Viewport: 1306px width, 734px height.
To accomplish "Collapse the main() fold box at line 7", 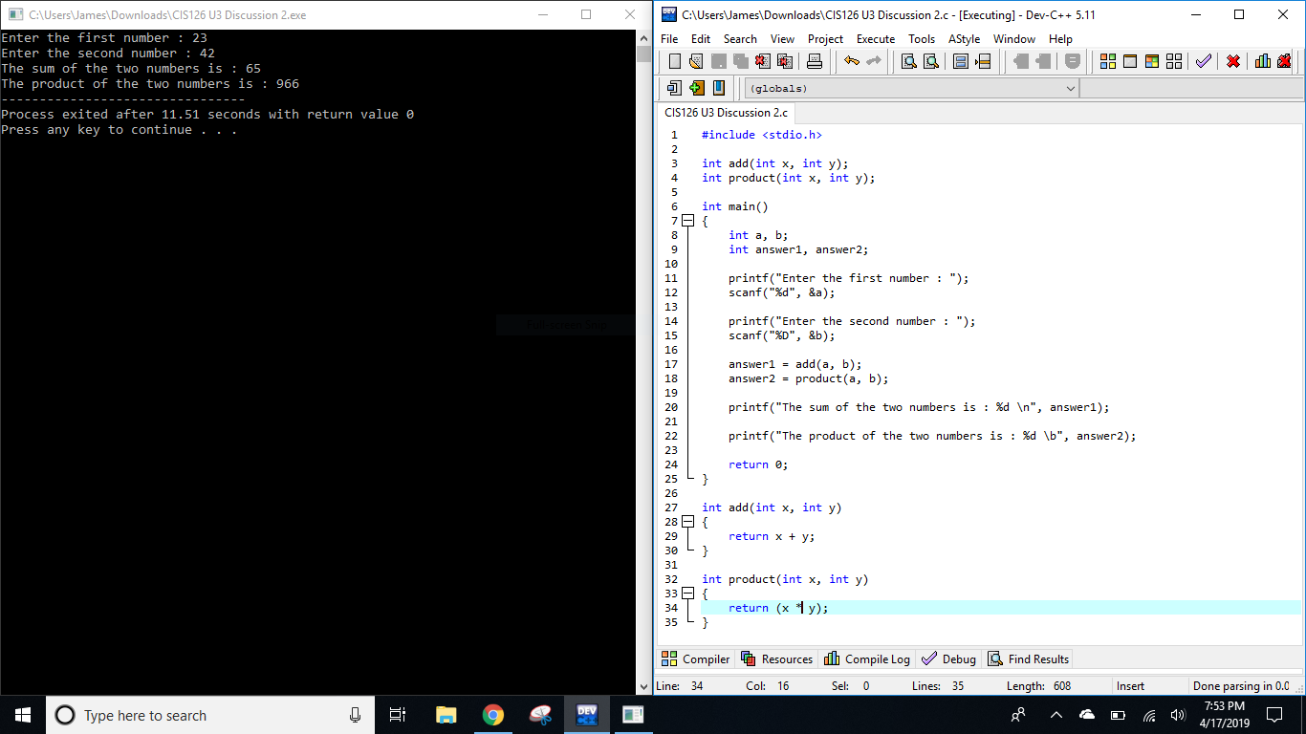I will pos(686,221).
